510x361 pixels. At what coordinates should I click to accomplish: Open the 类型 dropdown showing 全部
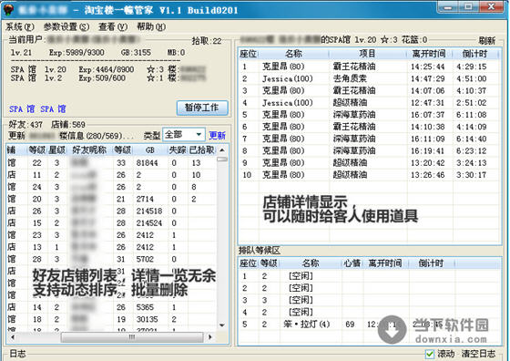click(x=184, y=134)
